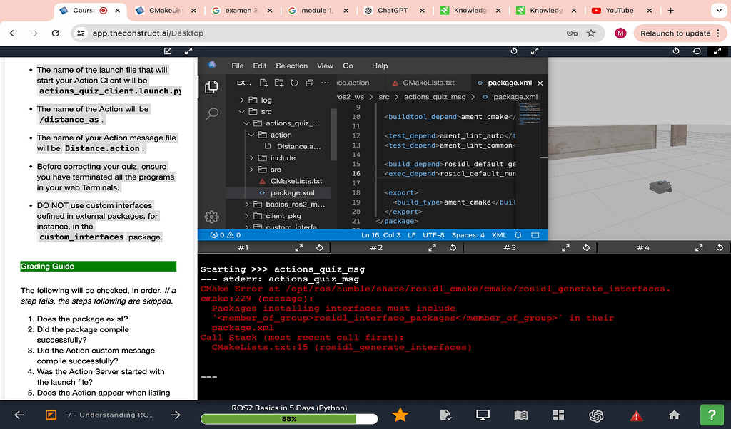
Task: Open ChatGPT from the bottom bar
Action: [x=597, y=414]
